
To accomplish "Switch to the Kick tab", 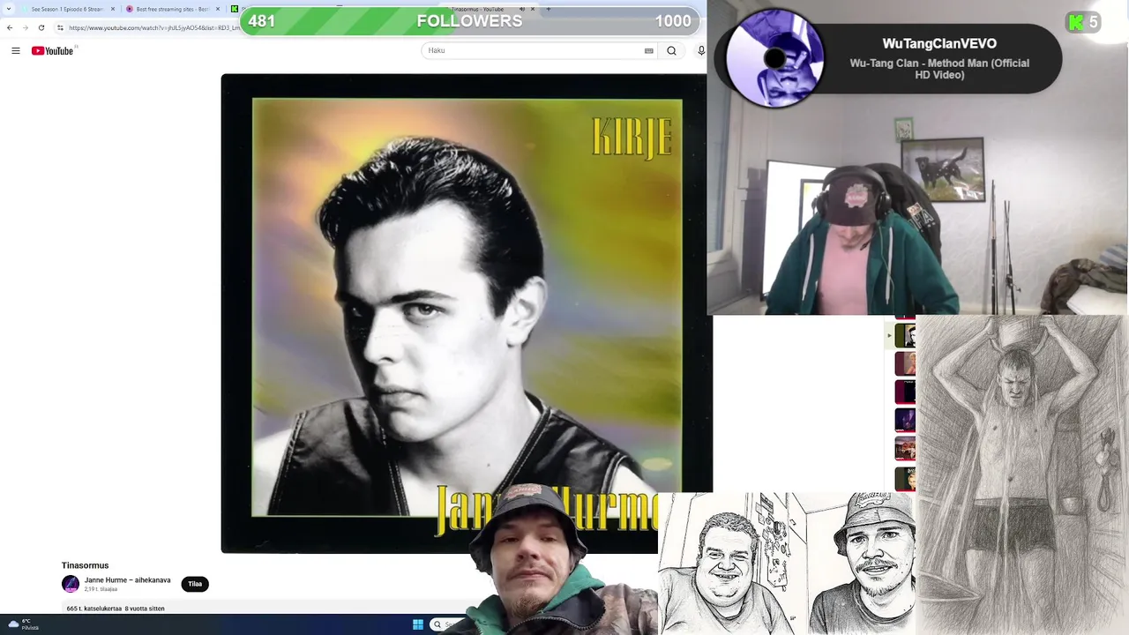I will click(235, 9).
